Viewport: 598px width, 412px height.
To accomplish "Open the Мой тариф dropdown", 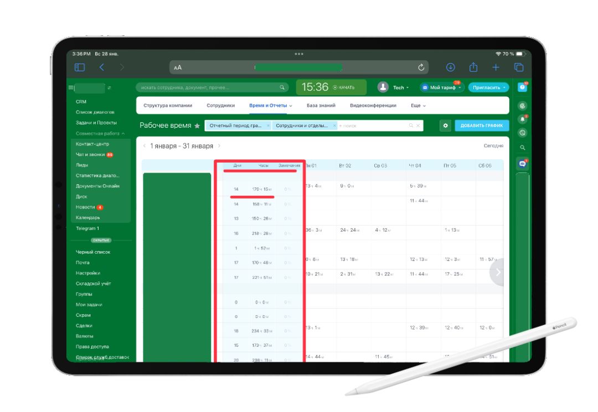I will coord(442,87).
